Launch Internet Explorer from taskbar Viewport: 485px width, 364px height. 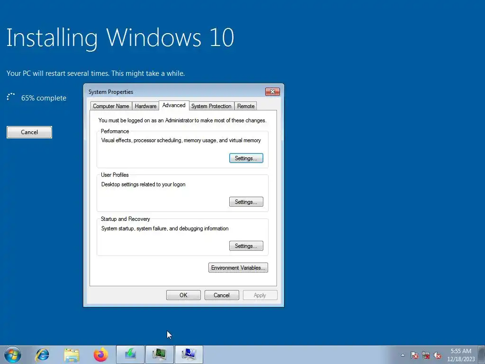pyautogui.click(x=42, y=355)
